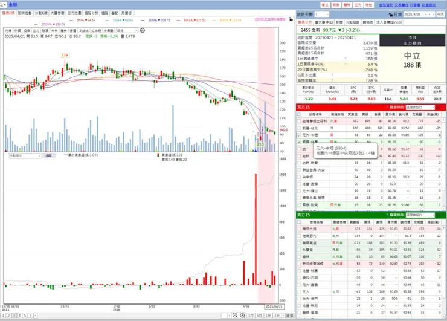Toggle 布林 indicator on chart toolbar

(54, 31)
